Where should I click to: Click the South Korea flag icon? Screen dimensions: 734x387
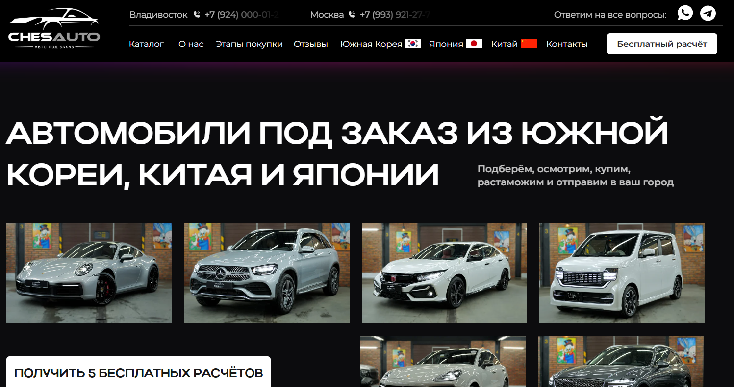click(x=413, y=44)
